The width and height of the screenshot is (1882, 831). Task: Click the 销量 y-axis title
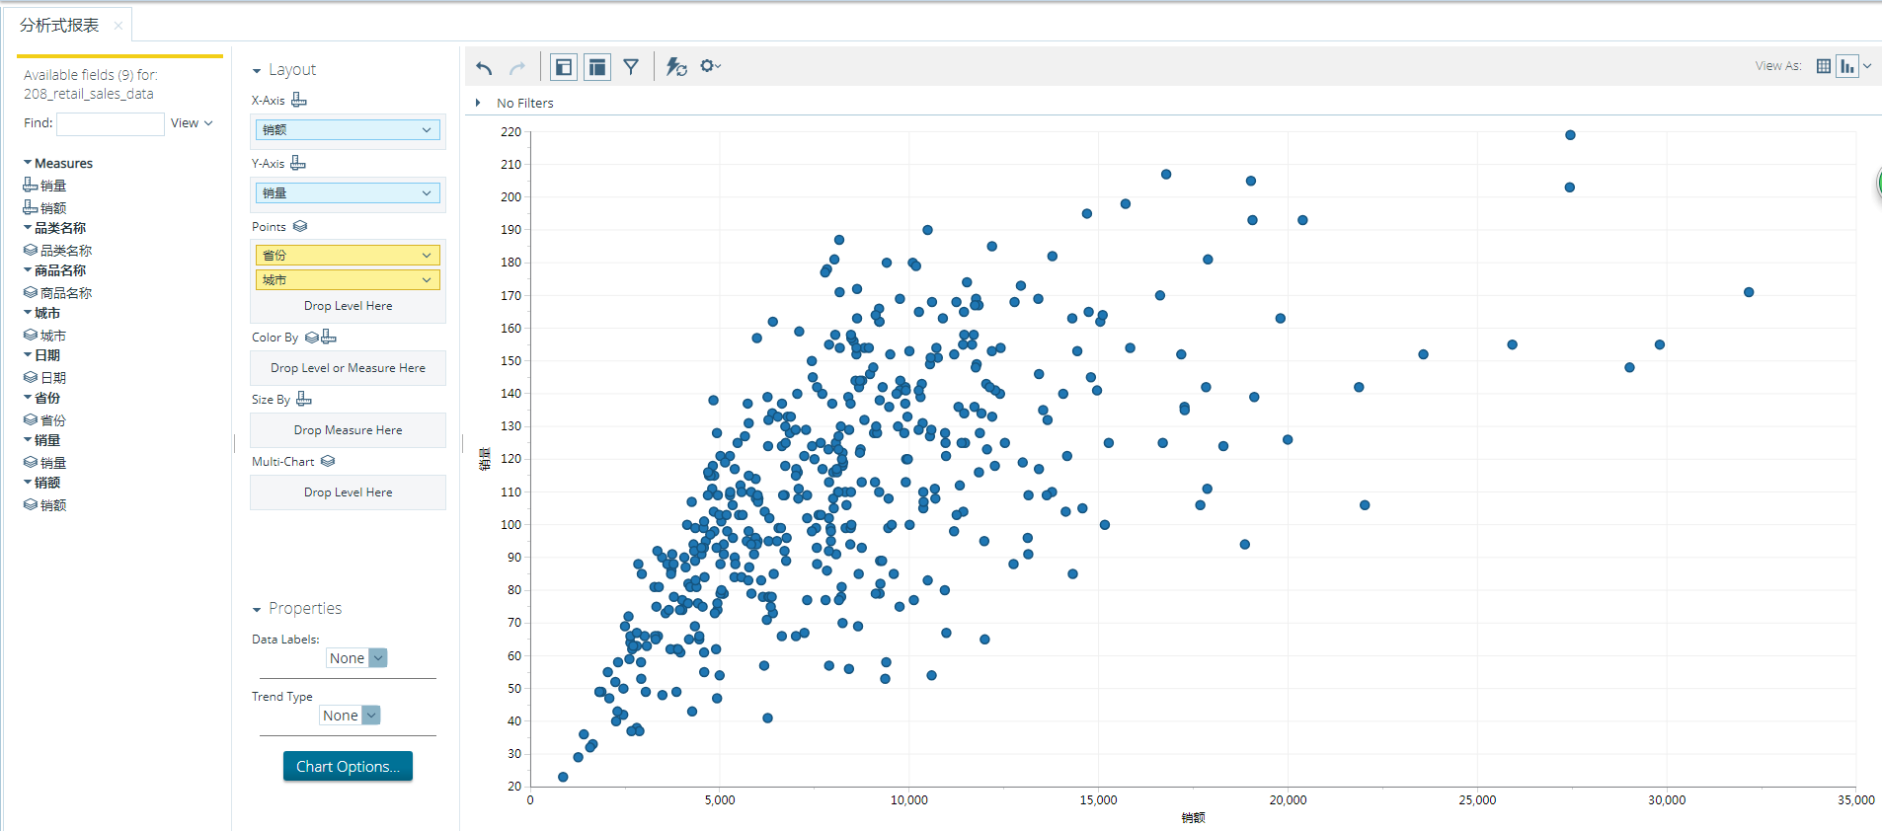484,458
